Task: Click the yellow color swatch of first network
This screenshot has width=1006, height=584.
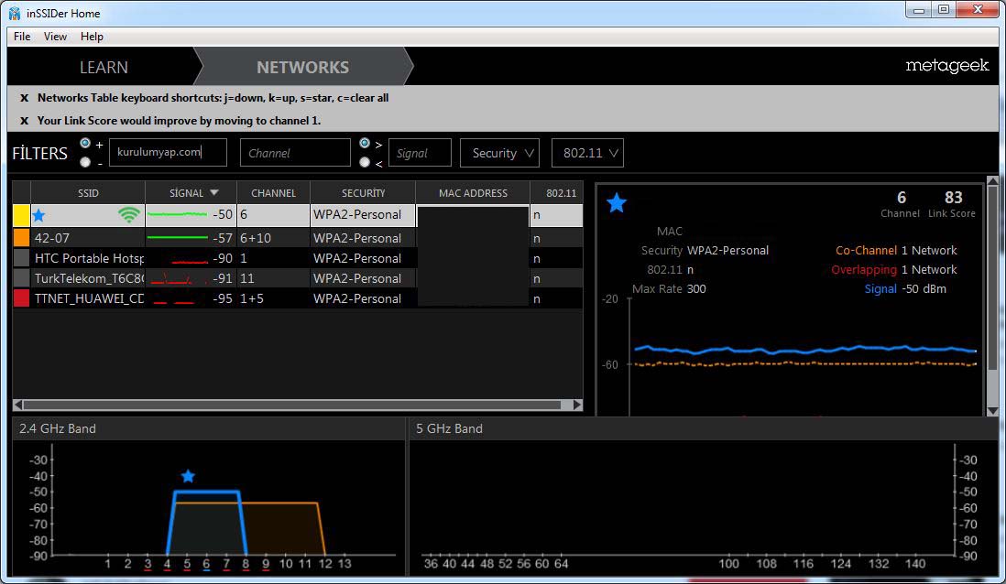Action: coord(21,215)
